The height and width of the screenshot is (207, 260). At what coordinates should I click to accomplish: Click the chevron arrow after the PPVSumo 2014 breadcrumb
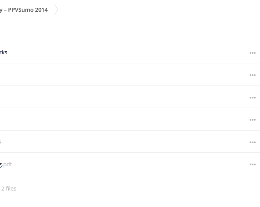(56, 10)
